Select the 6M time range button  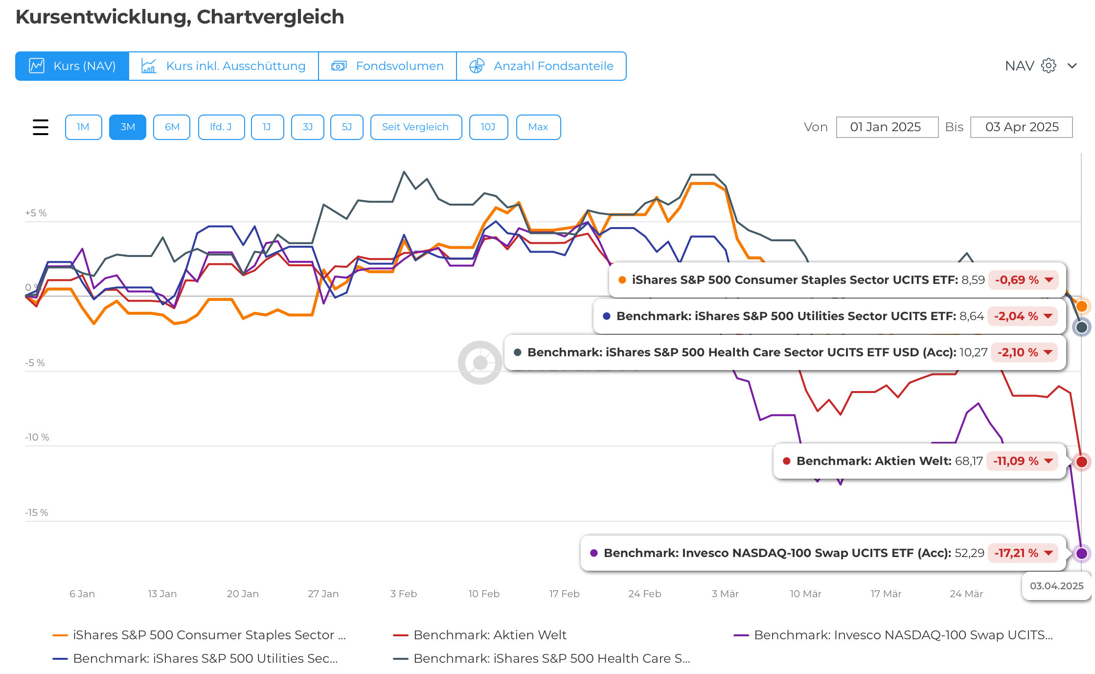(x=172, y=127)
